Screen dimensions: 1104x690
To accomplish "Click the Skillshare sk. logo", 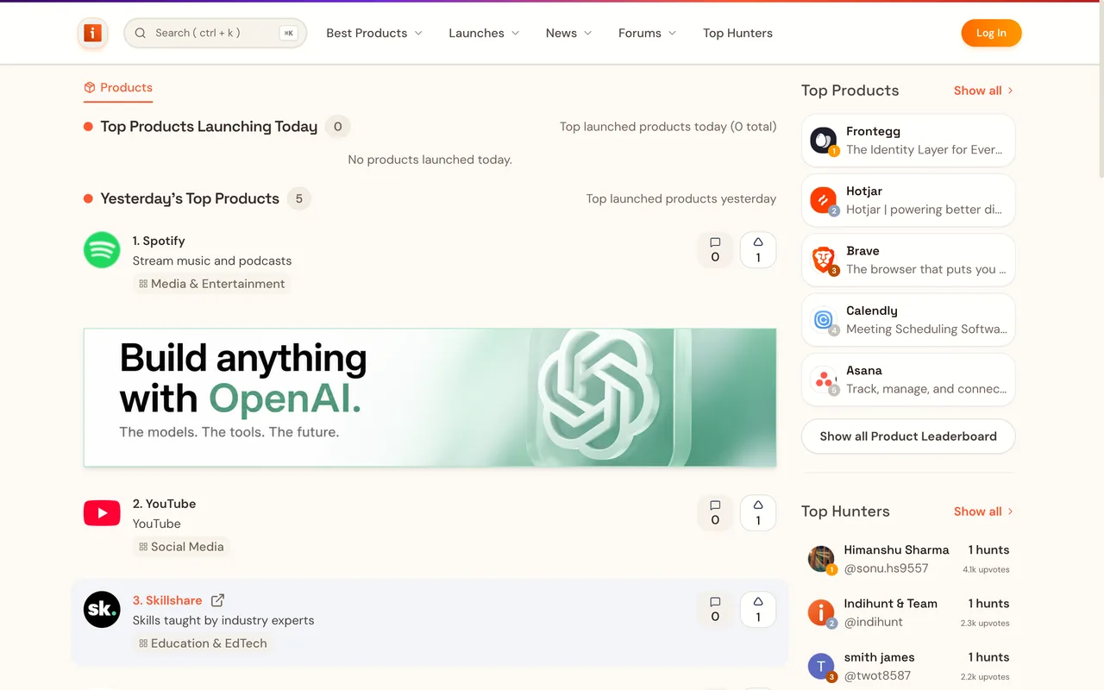I will 102,610.
